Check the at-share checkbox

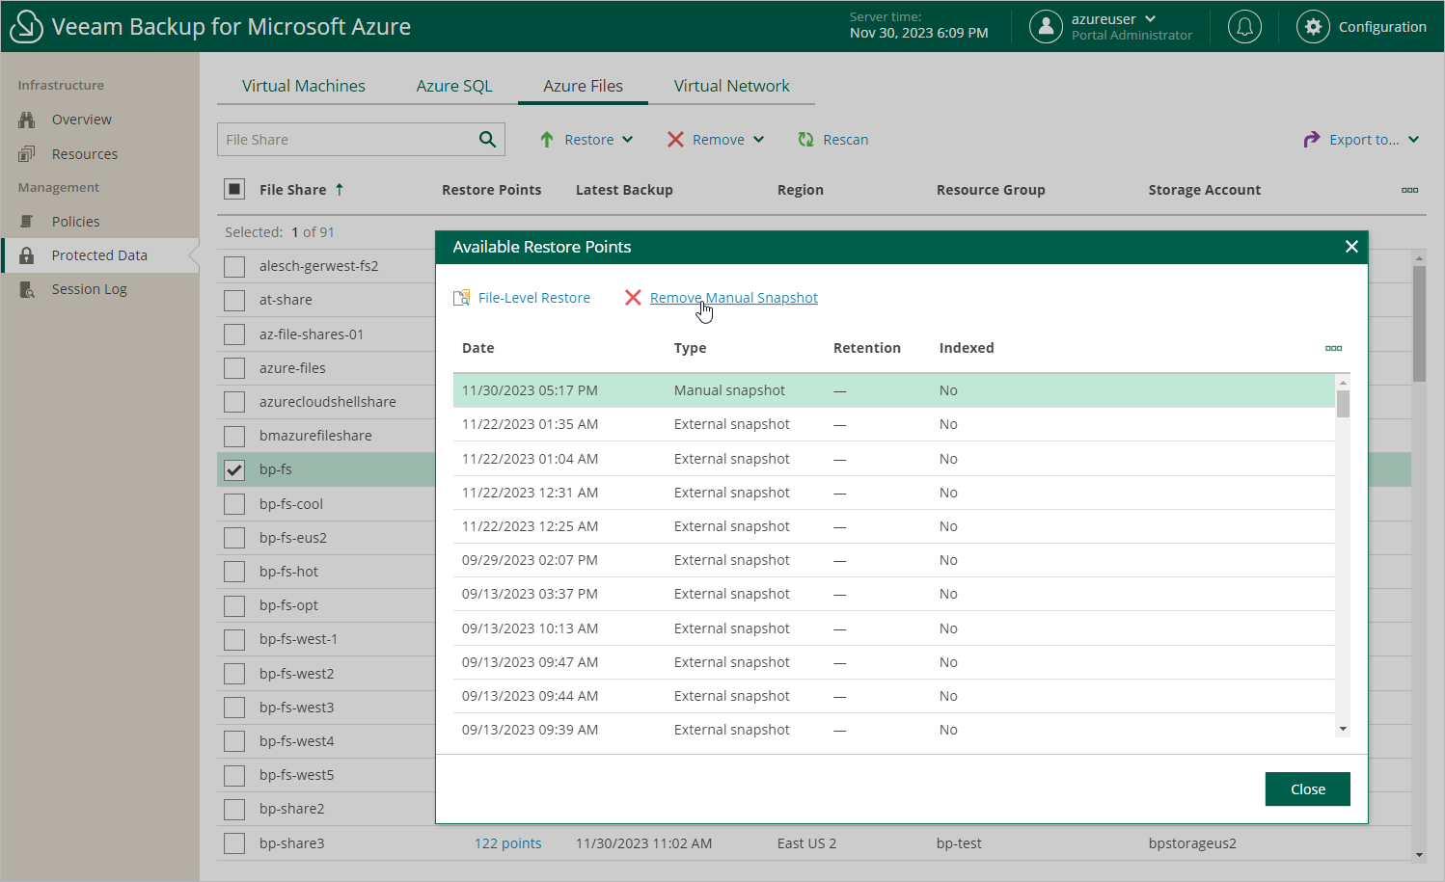234,300
